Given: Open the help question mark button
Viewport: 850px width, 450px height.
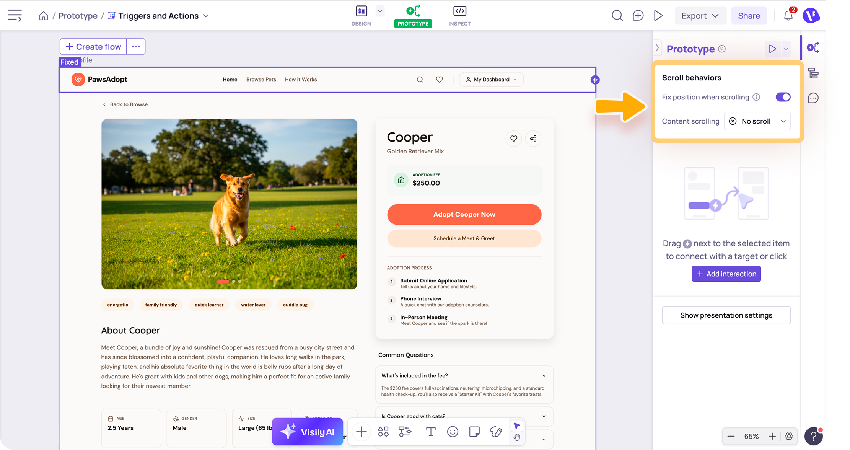Looking at the screenshot, I should 814,436.
